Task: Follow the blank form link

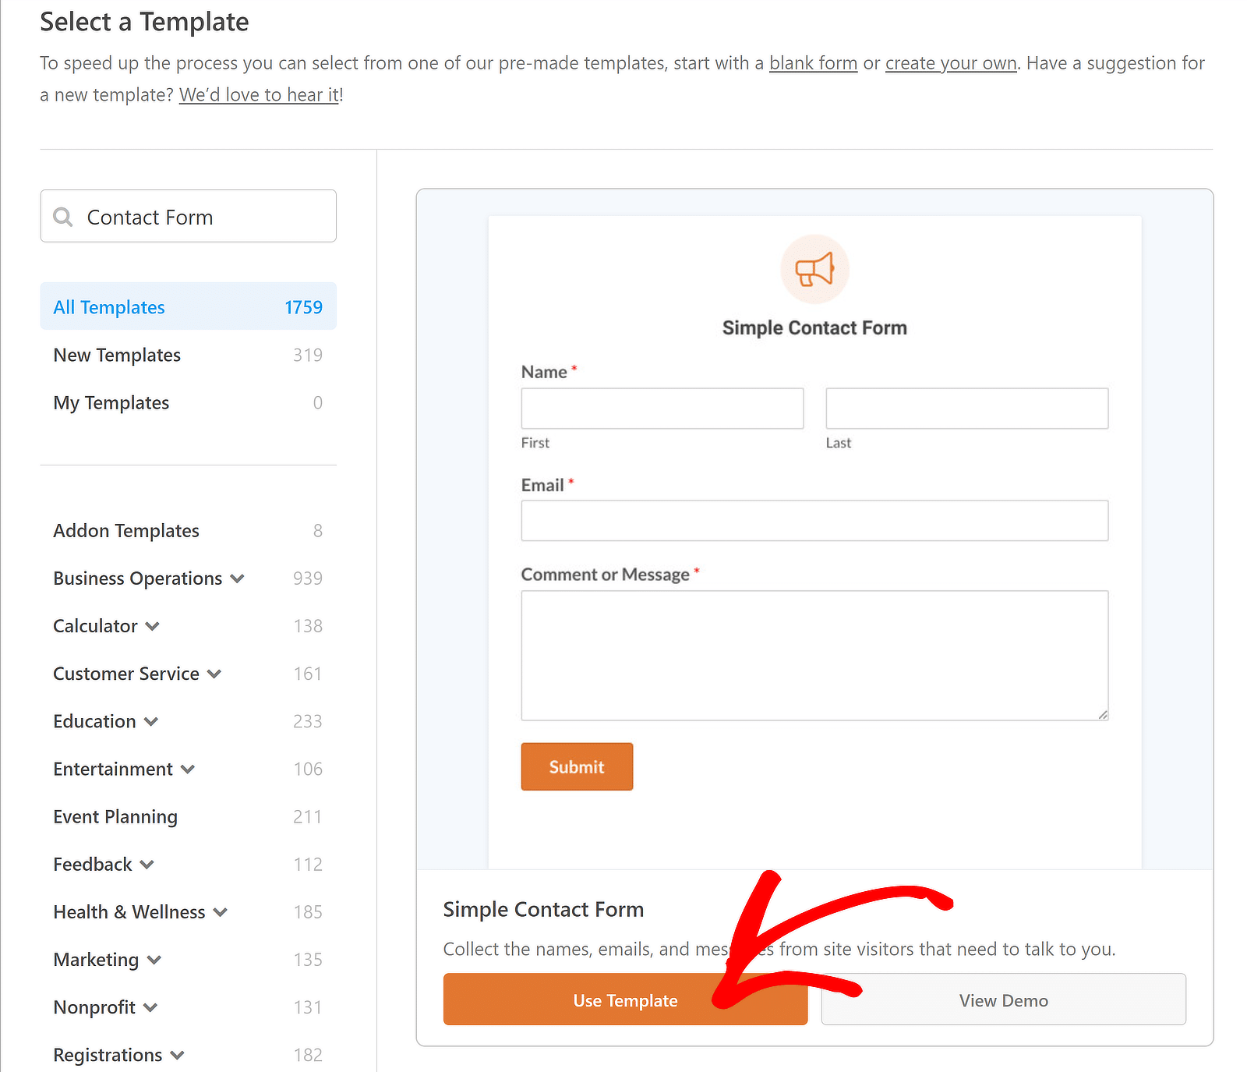Action: [813, 63]
